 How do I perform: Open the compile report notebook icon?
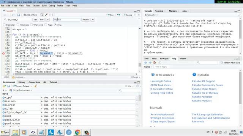(54, 15)
